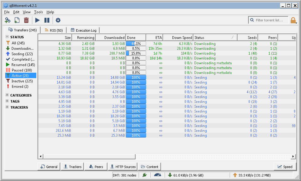Add torrent file toolbar icon
301x181 pixels.
pyautogui.click(x=17, y=20)
